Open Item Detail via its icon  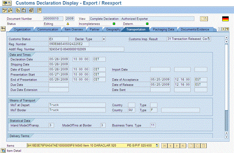3,151
